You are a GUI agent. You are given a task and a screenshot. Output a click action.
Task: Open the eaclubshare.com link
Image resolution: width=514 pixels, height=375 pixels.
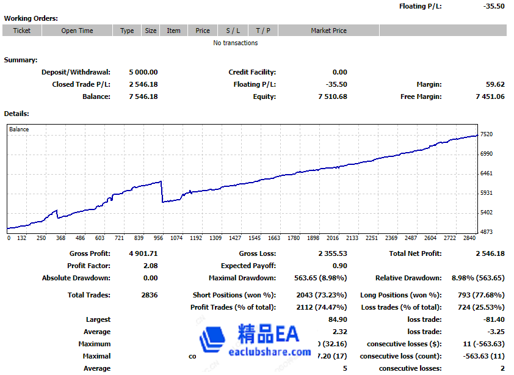coord(269,352)
